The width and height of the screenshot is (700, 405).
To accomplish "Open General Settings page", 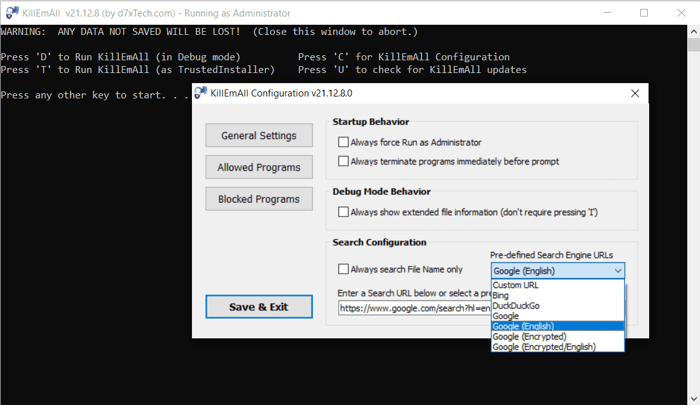I will (259, 135).
